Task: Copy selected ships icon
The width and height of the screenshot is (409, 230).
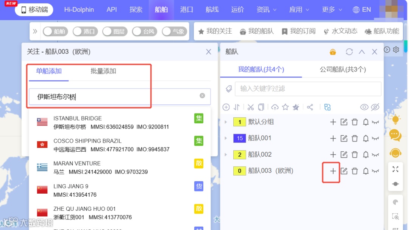Action: coord(261,107)
